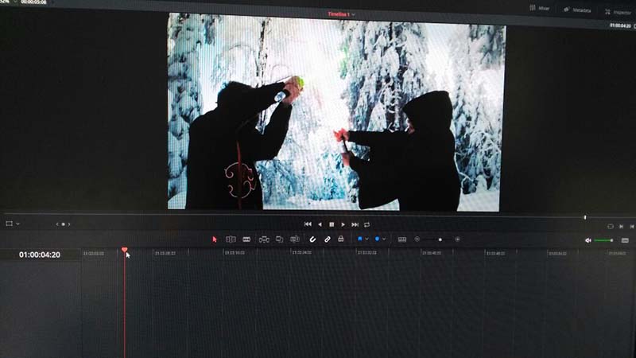Mute audio with the speaker icon
Image resolution: width=636 pixels, height=358 pixels.
(x=588, y=241)
